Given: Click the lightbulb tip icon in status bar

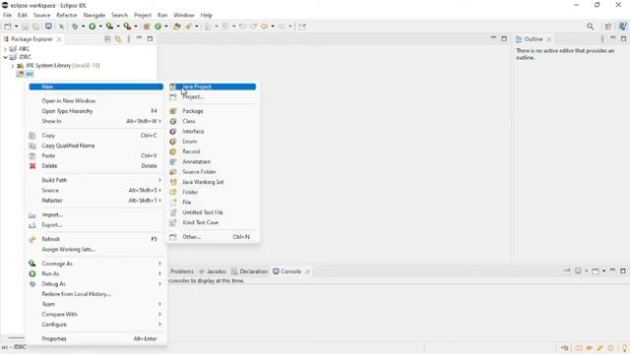Looking at the screenshot, I should pos(624,348).
